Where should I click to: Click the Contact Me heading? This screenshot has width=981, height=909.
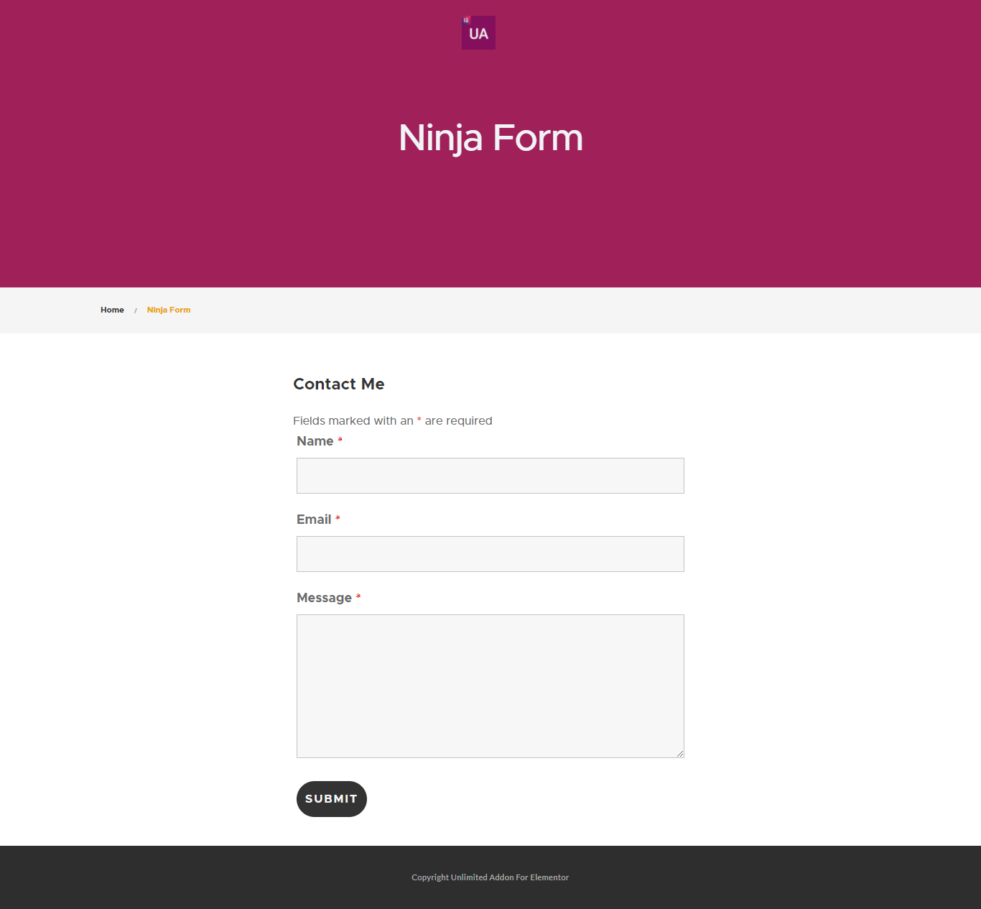pos(339,384)
